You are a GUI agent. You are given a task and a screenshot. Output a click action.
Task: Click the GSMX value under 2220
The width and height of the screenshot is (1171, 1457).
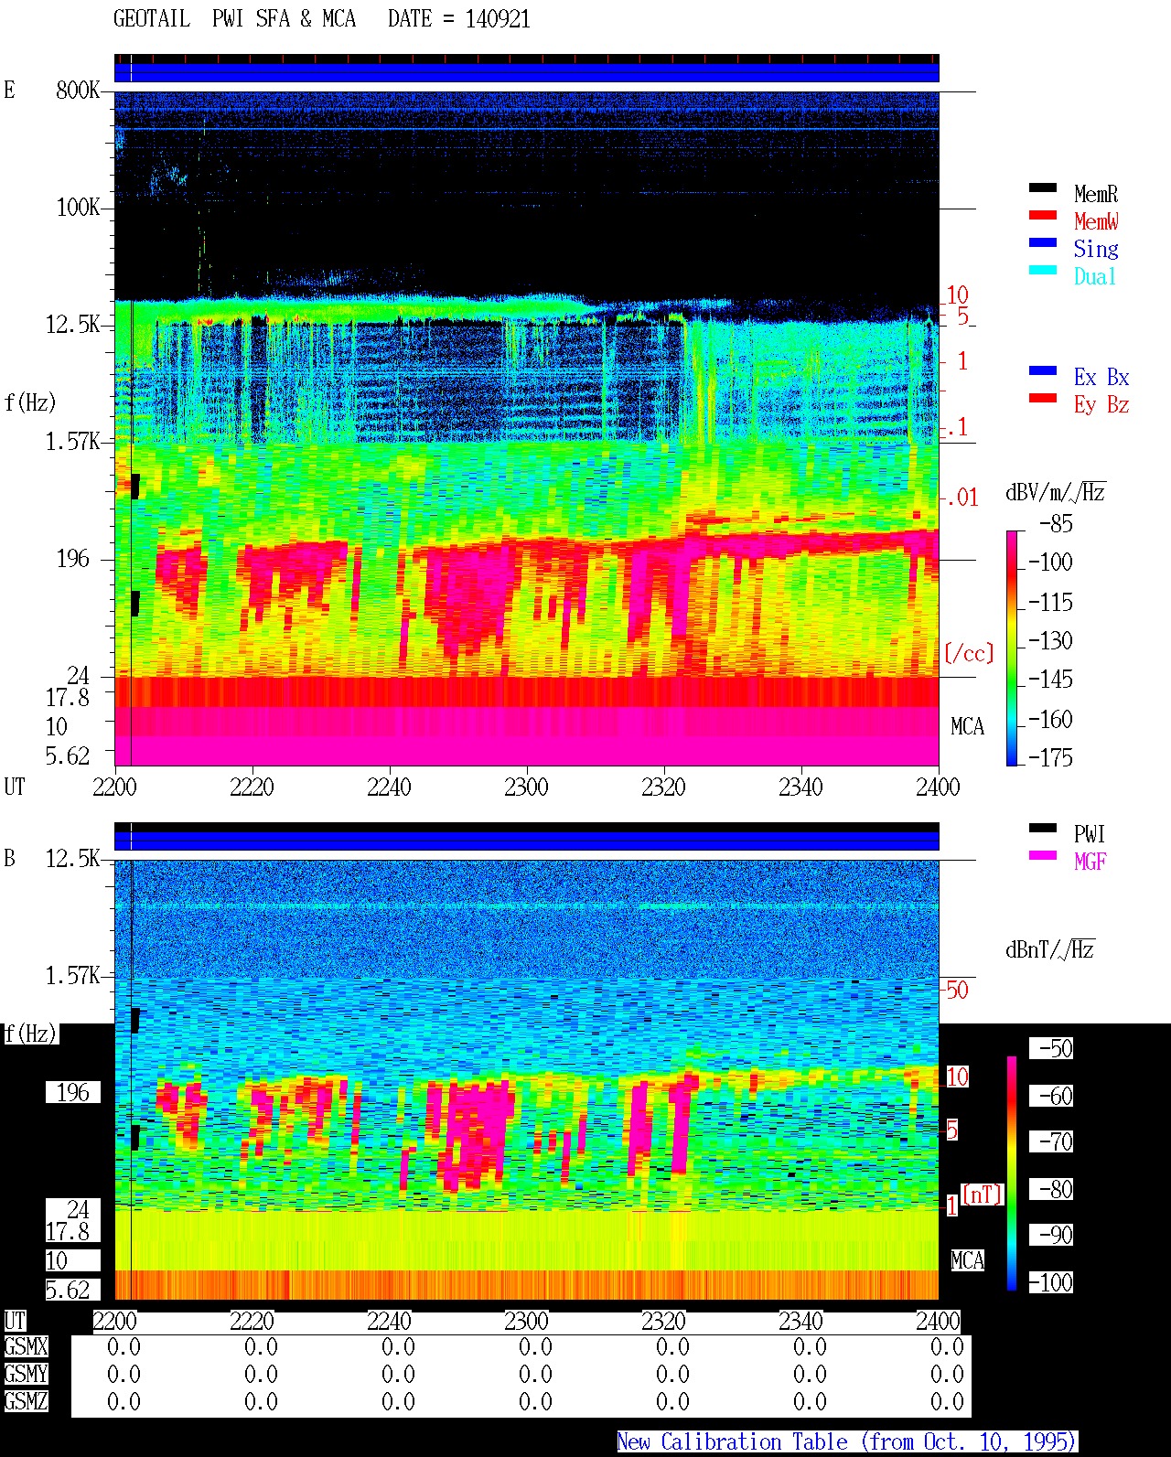pos(261,1346)
